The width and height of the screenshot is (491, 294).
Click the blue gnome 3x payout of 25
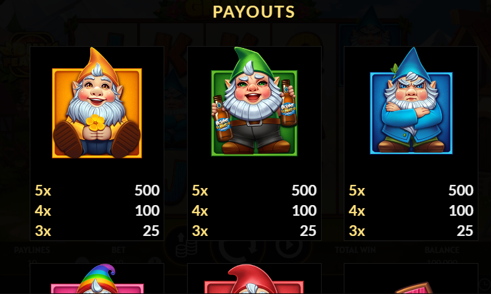pyautogui.click(x=464, y=231)
